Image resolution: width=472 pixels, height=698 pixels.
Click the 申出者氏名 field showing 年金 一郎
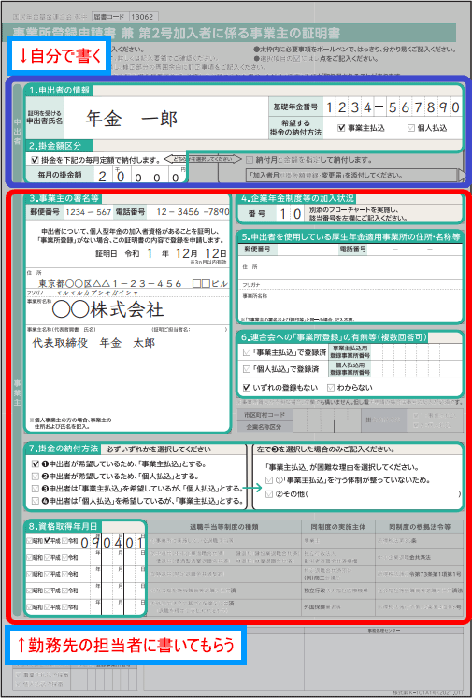point(165,118)
